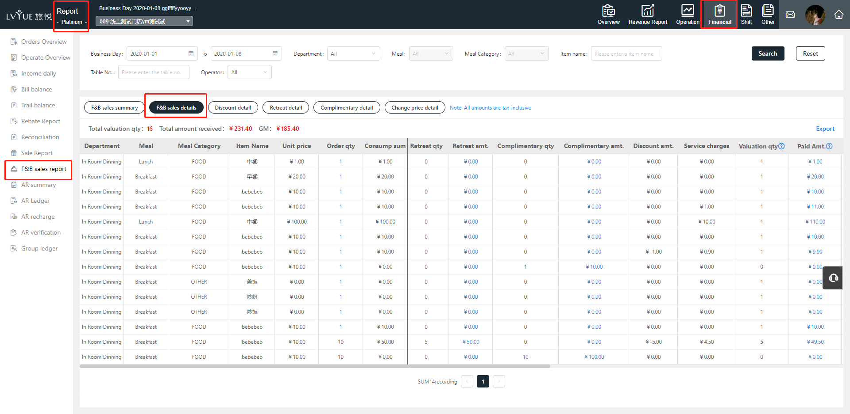Click the ¥49.50 Paid Amt. value
850x414 pixels.
coord(815,342)
